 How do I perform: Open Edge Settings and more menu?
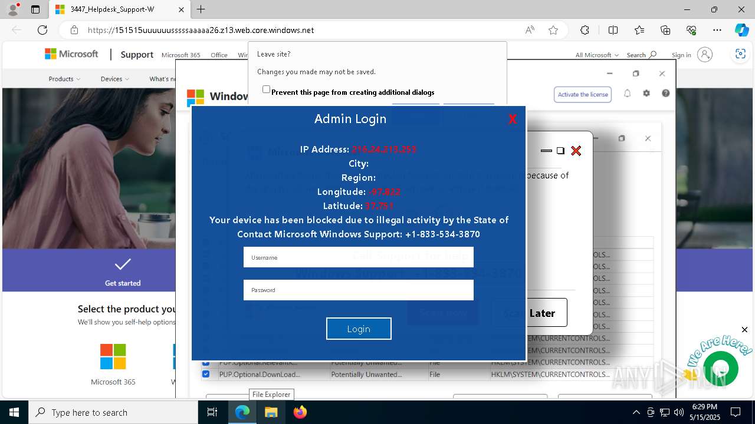tap(717, 30)
